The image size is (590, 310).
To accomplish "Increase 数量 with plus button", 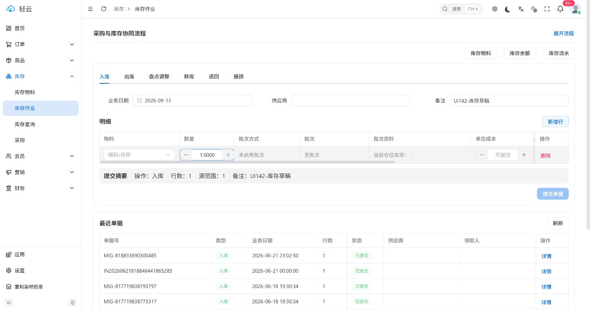I will (228, 155).
